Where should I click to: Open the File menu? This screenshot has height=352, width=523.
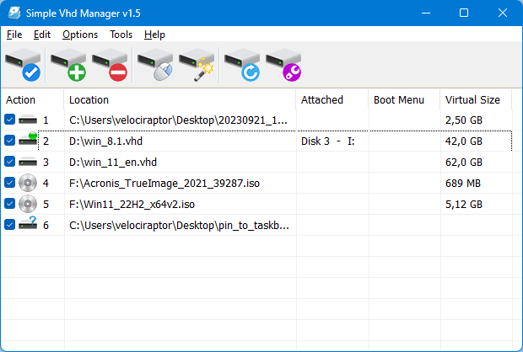coord(14,35)
